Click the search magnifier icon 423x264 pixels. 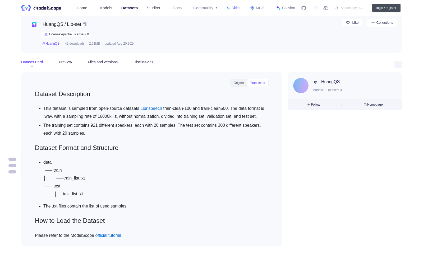tap(336, 8)
